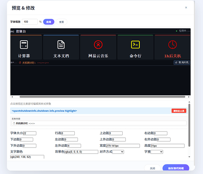This screenshot has width=203, height=174.
Task: Click the NetEase Cloud Music icon
Action: (x=98, y=45)
